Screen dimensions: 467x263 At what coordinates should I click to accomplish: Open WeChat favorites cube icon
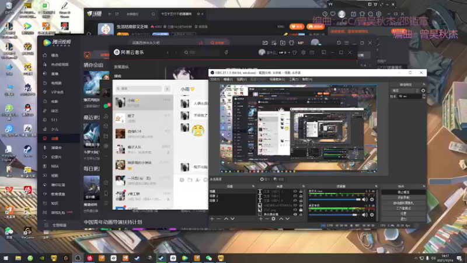(x=106, y=126)
